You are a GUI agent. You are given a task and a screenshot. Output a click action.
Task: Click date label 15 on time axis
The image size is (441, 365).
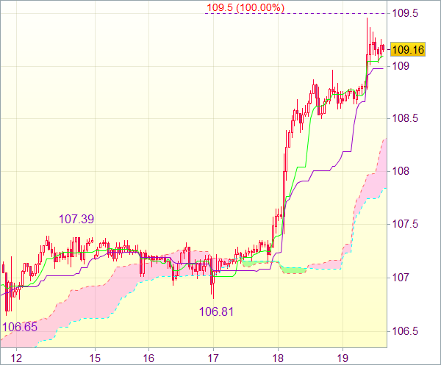pos(95,358)
